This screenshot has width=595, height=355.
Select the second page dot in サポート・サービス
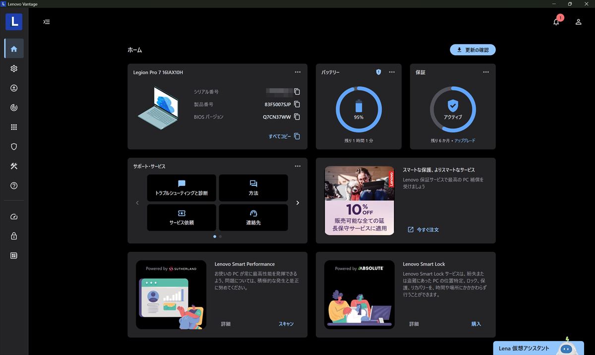pyautogui.click(x=220, y=237)
